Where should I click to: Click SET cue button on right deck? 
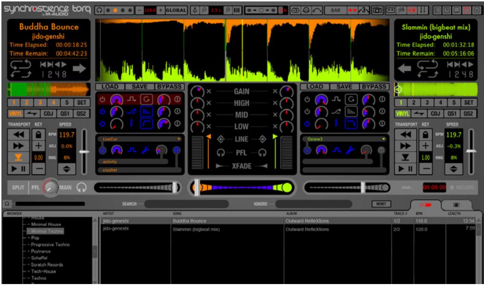pos(468,102)
